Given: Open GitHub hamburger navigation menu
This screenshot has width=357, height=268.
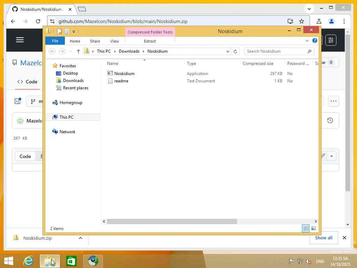Looking at the screenshot, I should click(x=20, y=40).
